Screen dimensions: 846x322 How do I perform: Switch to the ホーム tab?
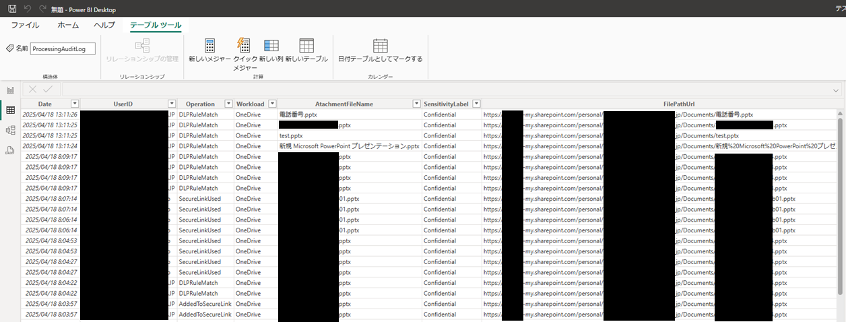tap(68, 25)
